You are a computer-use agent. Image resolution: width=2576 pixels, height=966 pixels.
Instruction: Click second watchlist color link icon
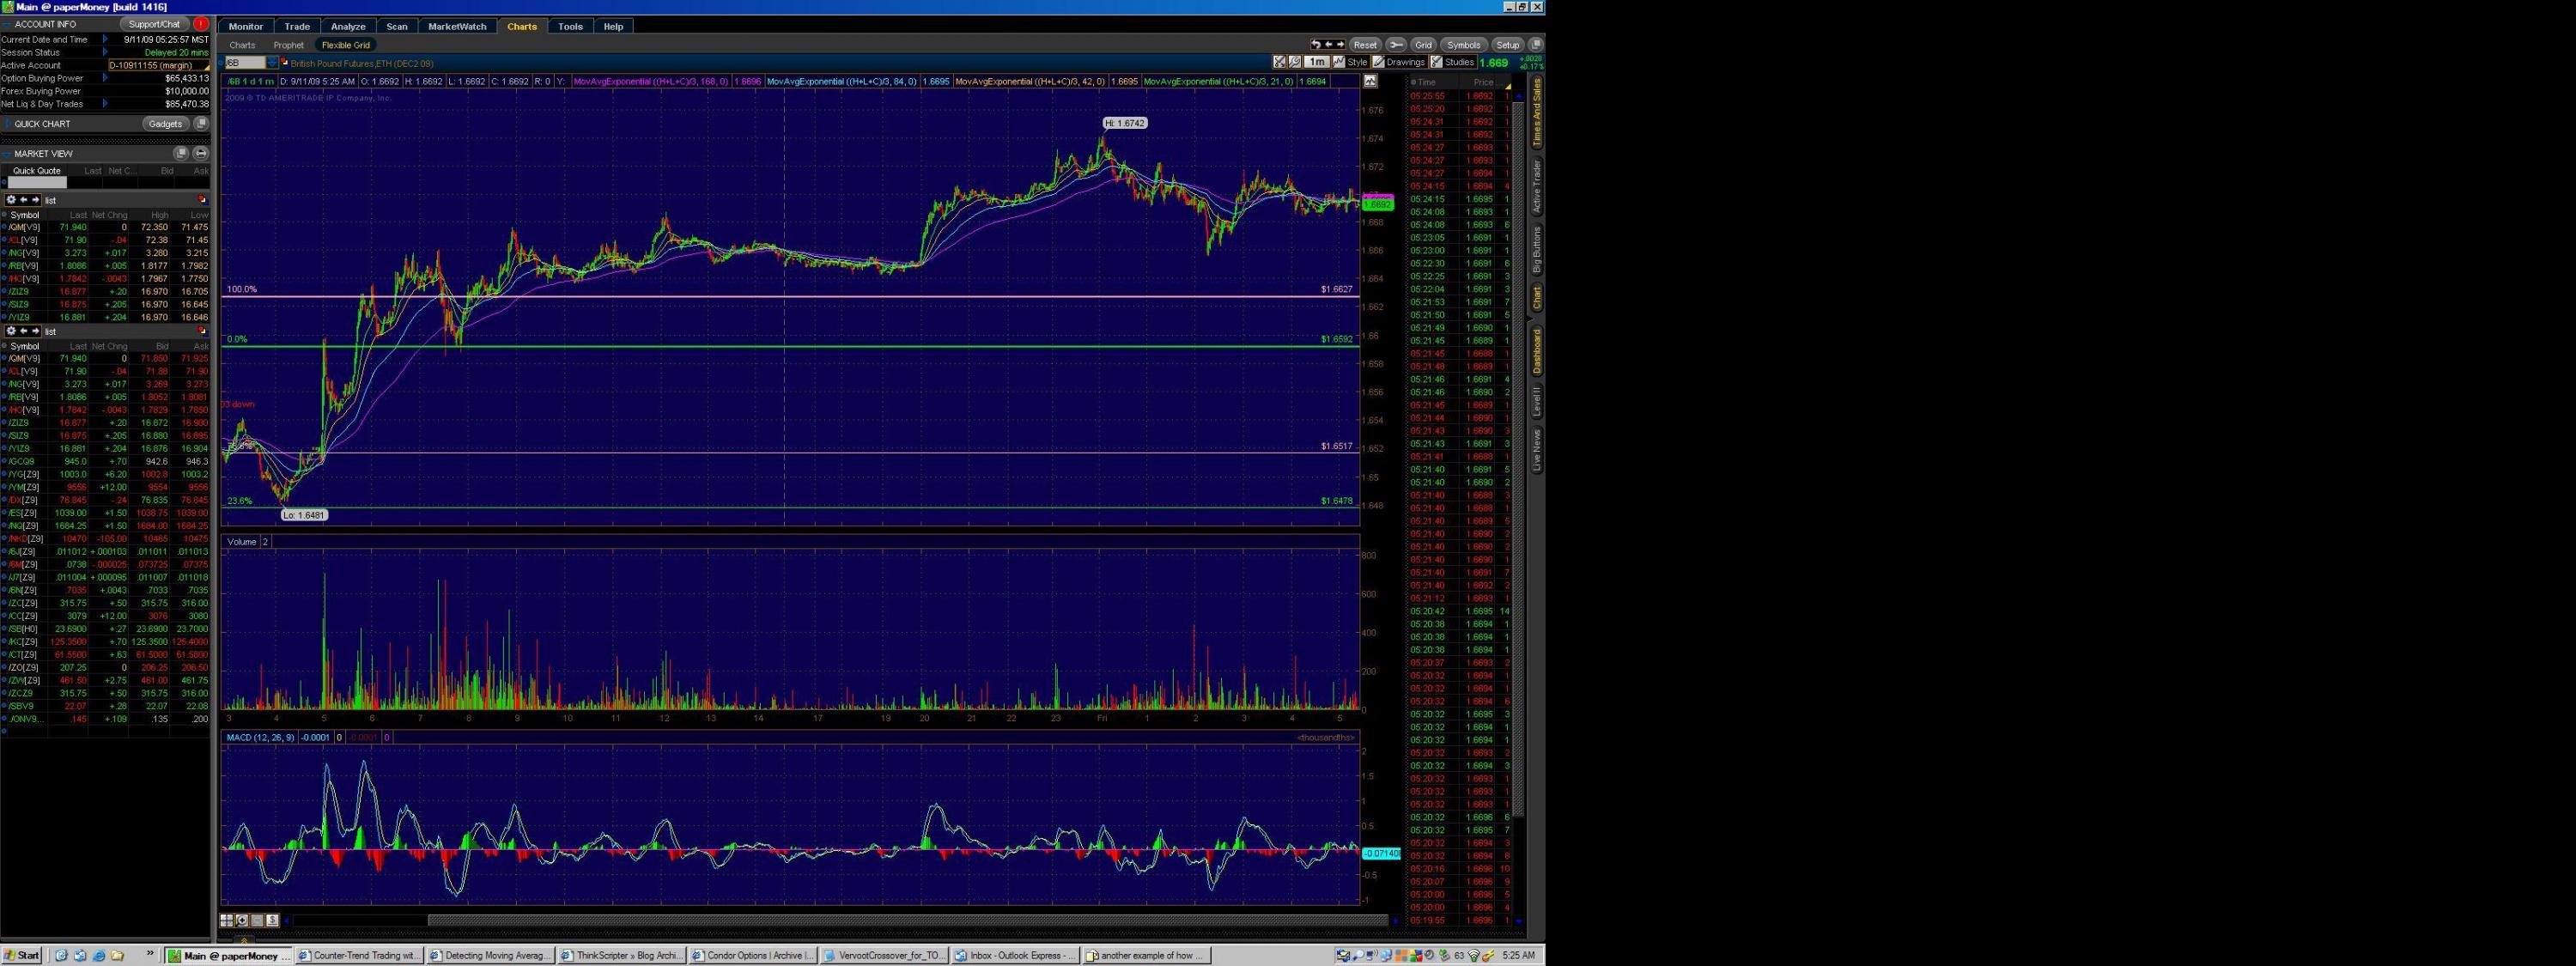[202, 331]
